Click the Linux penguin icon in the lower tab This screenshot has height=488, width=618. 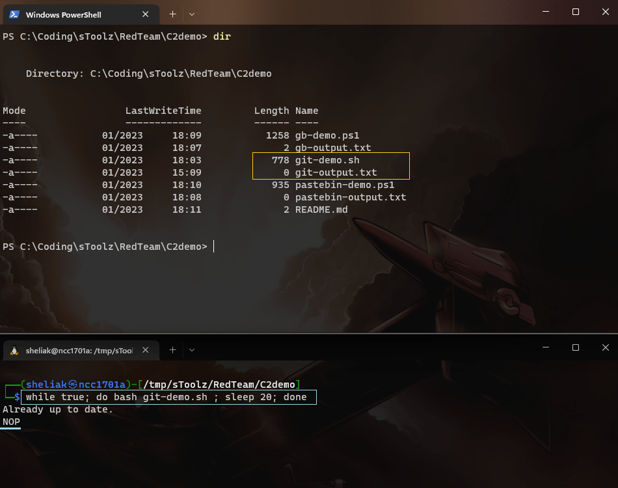14,351
